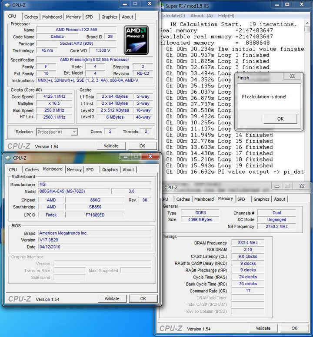Minimize the Super PI window
This screenshot has width=313, height=337.
coord(277,4)
